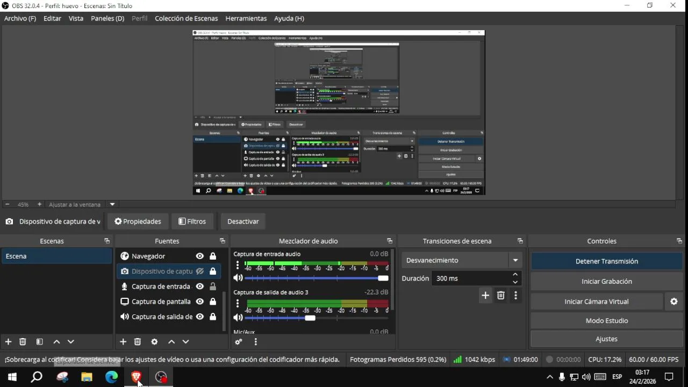Remove transition with trash icon

[501, 295]
